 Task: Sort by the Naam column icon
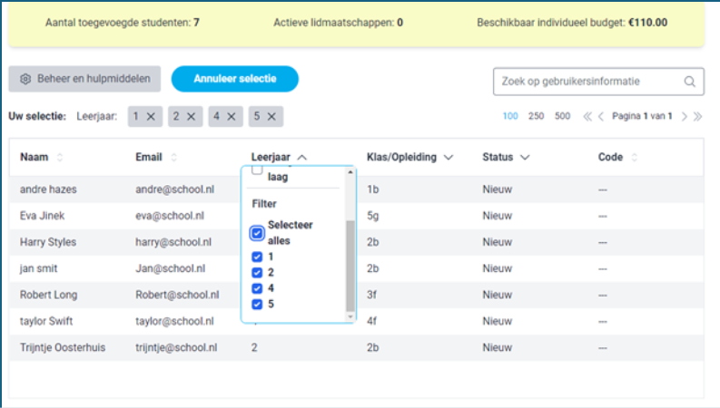tap(61, 158)
